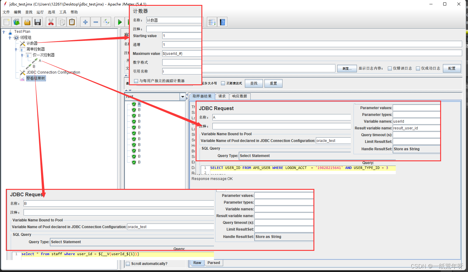
Task: Collapse the 简单控制器 tree node handle
Action: [x=16, y=49]
